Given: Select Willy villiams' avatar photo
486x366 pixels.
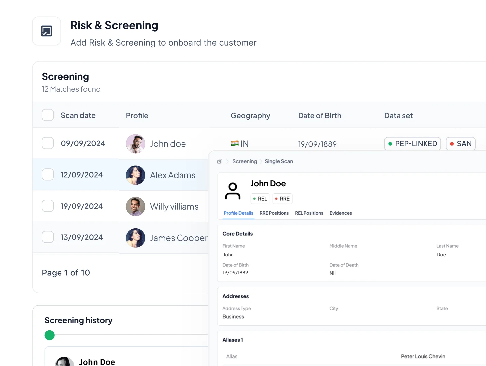Looking at the screenshot, I should point(135,206).
